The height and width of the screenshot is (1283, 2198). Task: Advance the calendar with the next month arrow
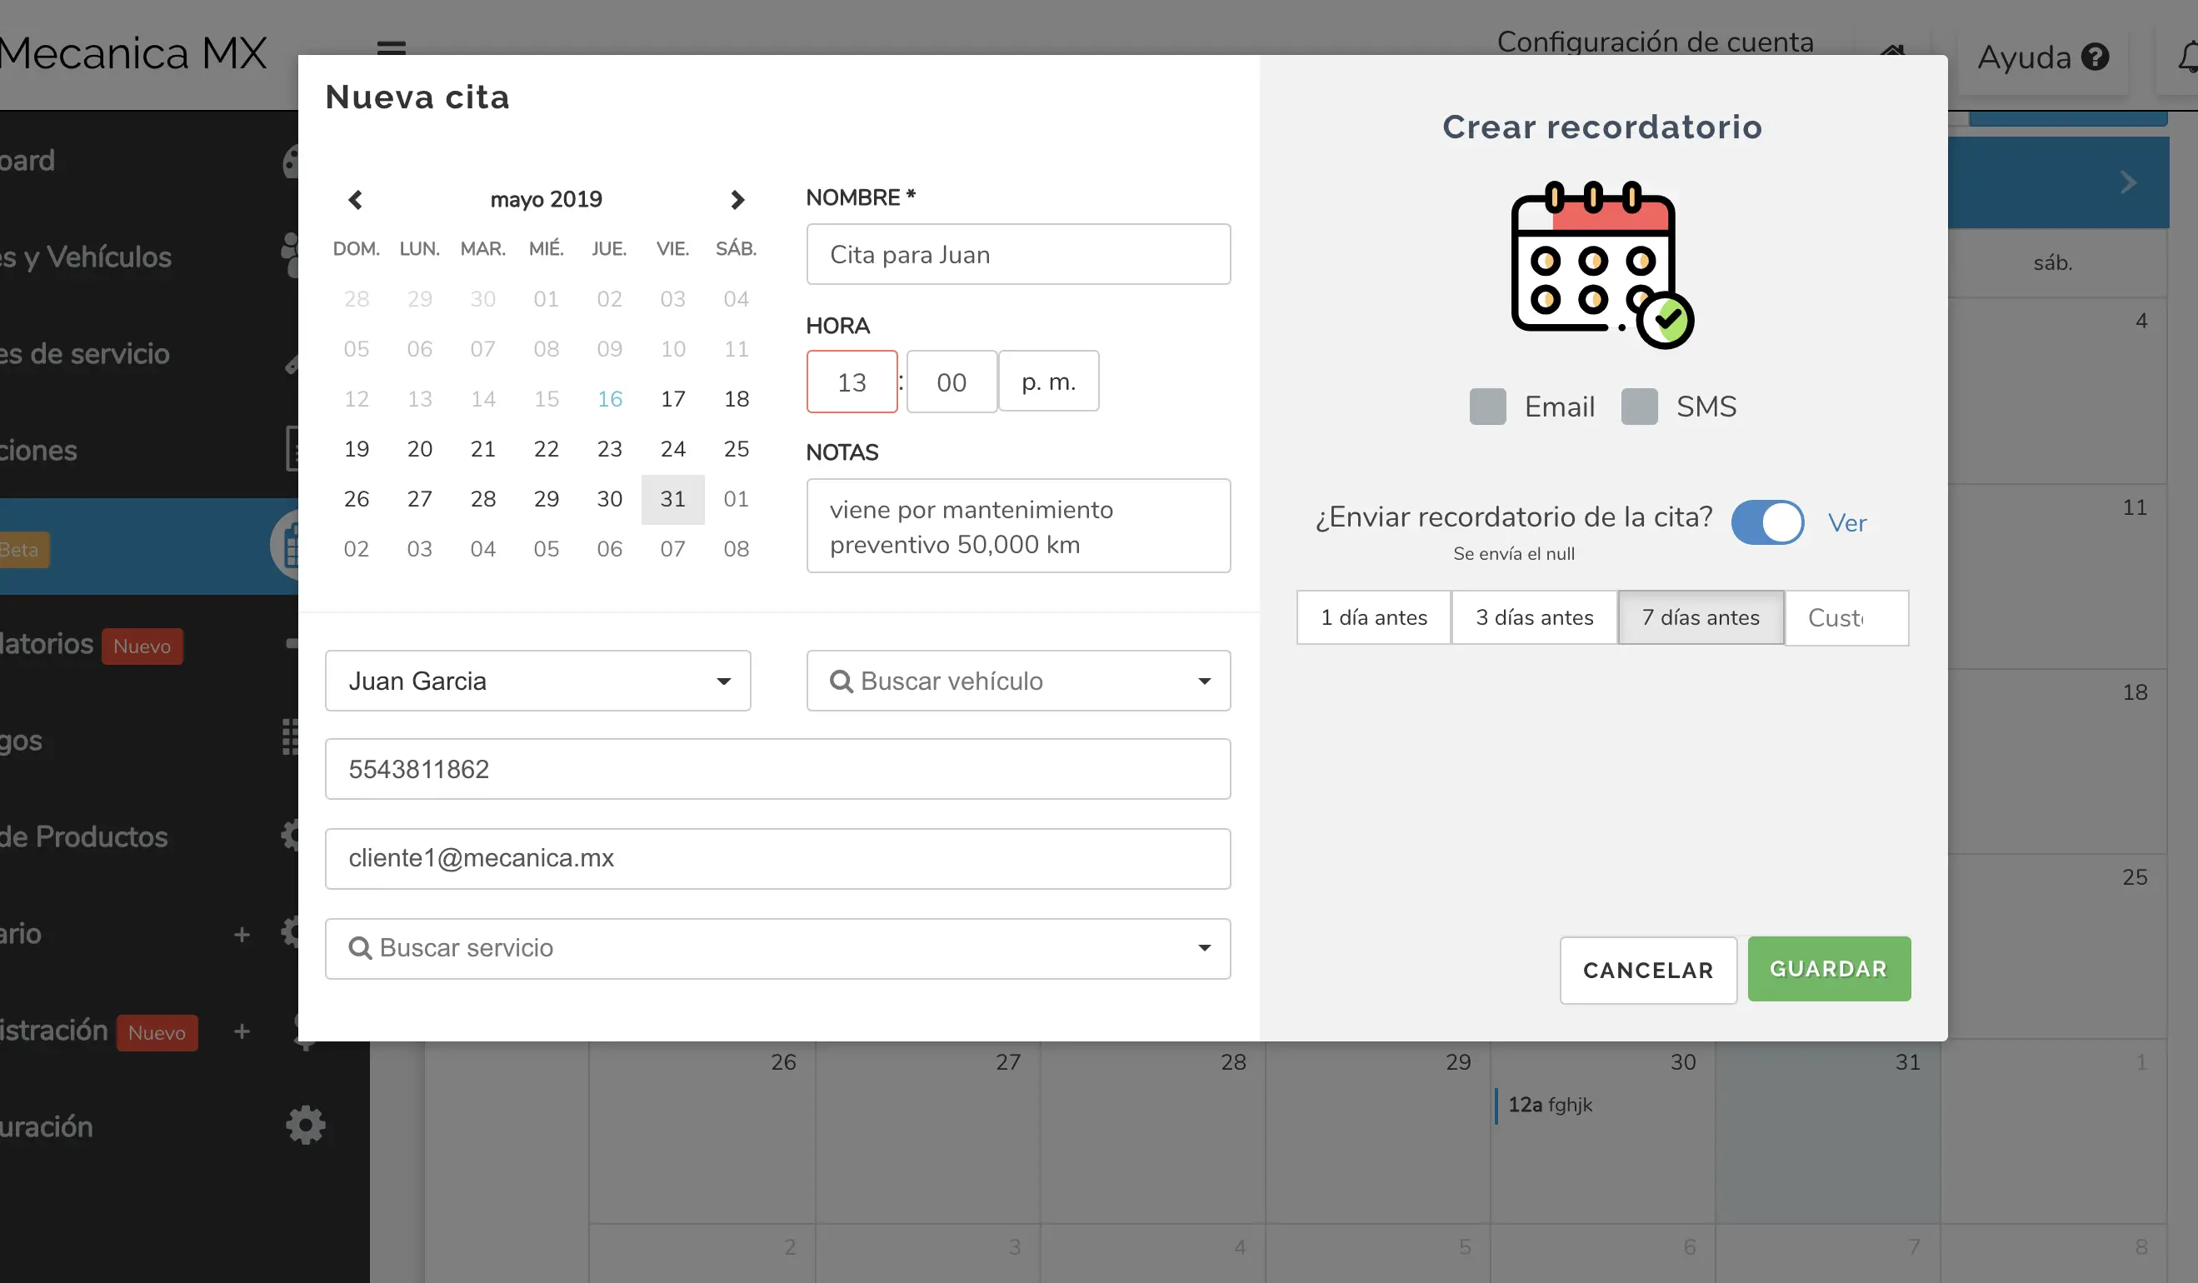click(737, 199)
